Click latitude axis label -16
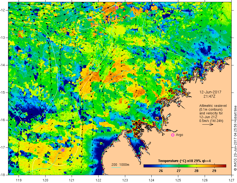This screenshot has height=183, width=237. point(3,120)
